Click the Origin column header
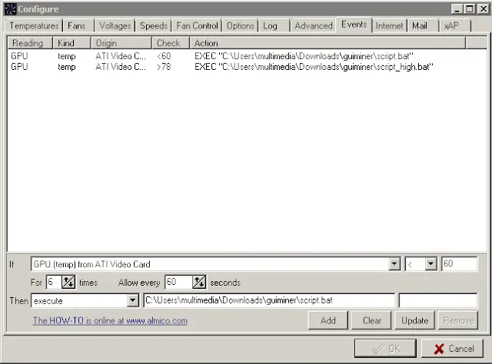The image size is (492, 364). (x=121, y=43)
